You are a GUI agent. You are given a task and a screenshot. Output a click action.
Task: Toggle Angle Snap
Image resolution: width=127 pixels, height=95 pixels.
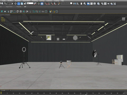(49, 4)
